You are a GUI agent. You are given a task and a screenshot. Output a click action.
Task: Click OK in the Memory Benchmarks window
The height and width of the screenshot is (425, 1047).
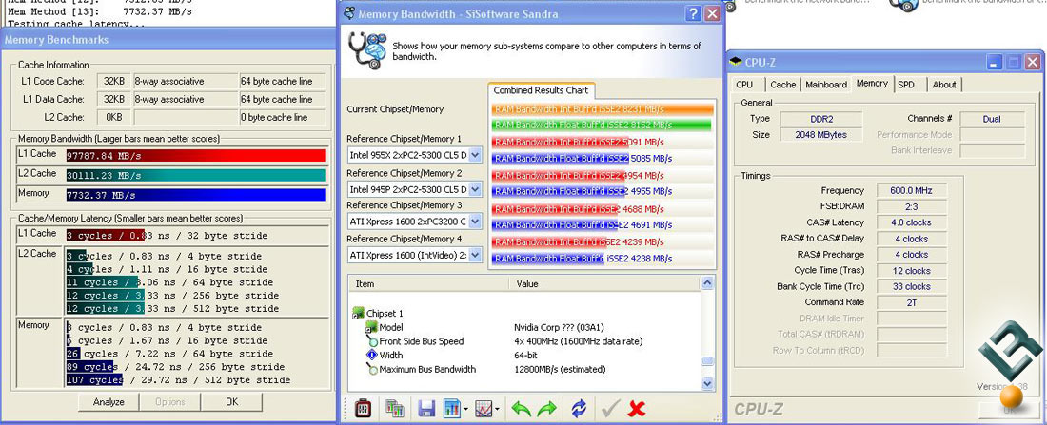coord(231,401)
